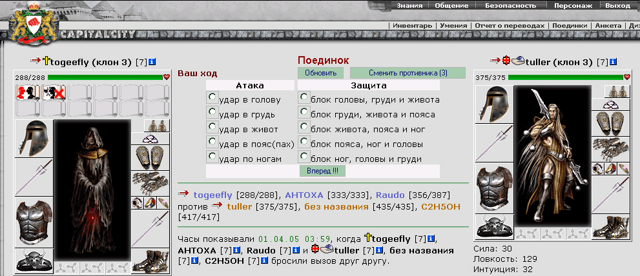The width and height of the screenshot is (640, 276).
Task: Click togeefly's earrings slot
Action: pos(156,126)
